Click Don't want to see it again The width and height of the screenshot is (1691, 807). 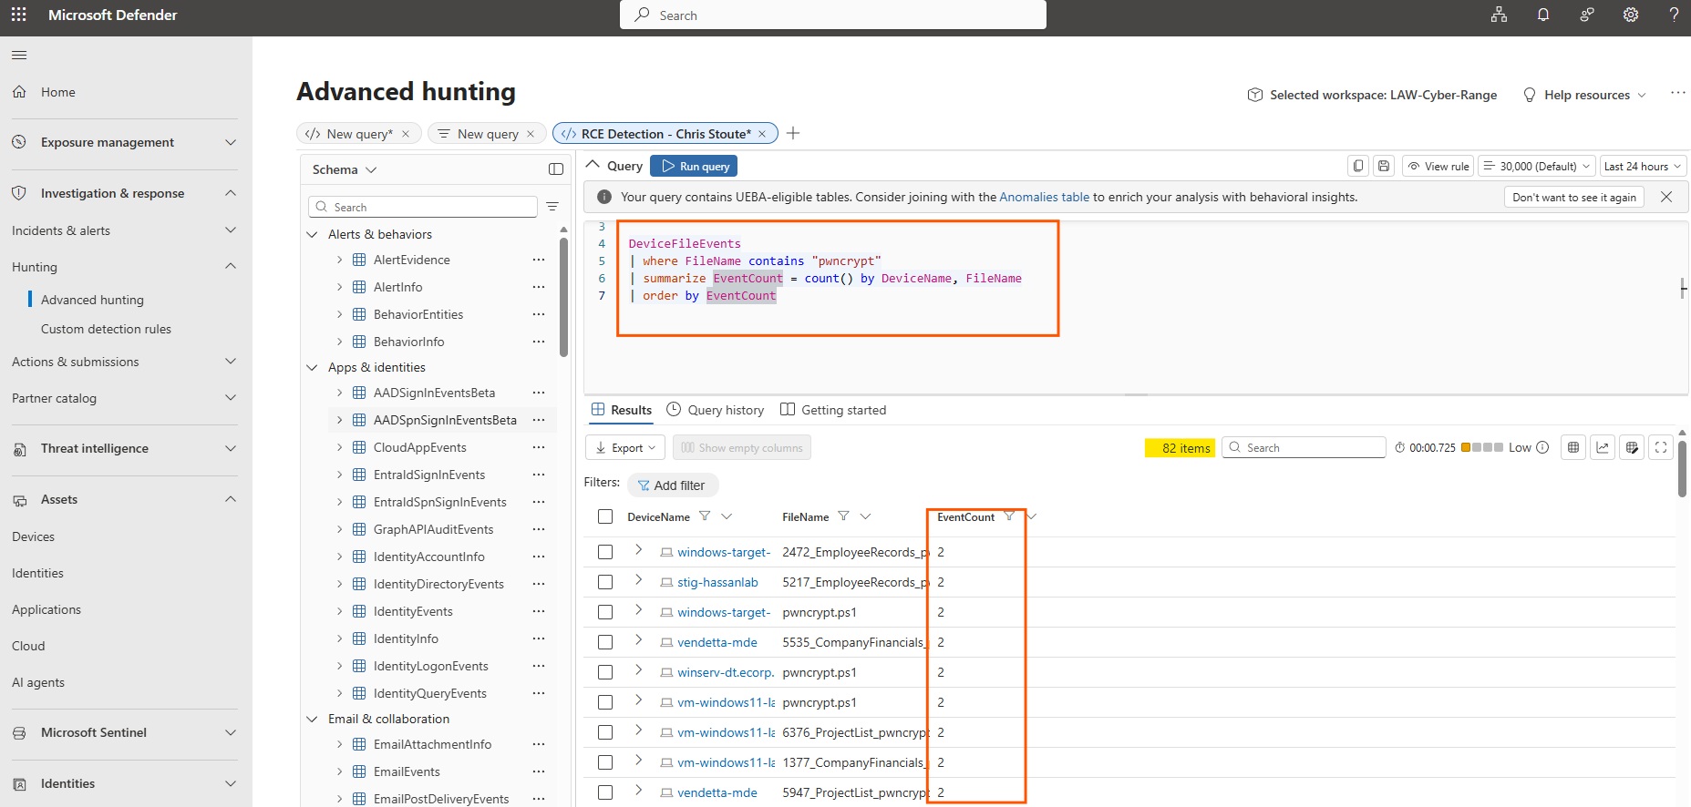click(x=1574, y=197)
